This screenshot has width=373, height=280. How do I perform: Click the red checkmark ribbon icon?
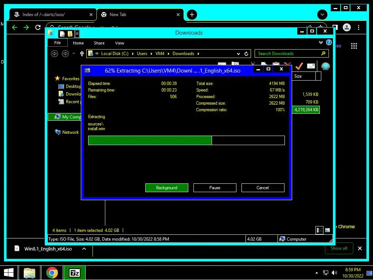(299, 66)
